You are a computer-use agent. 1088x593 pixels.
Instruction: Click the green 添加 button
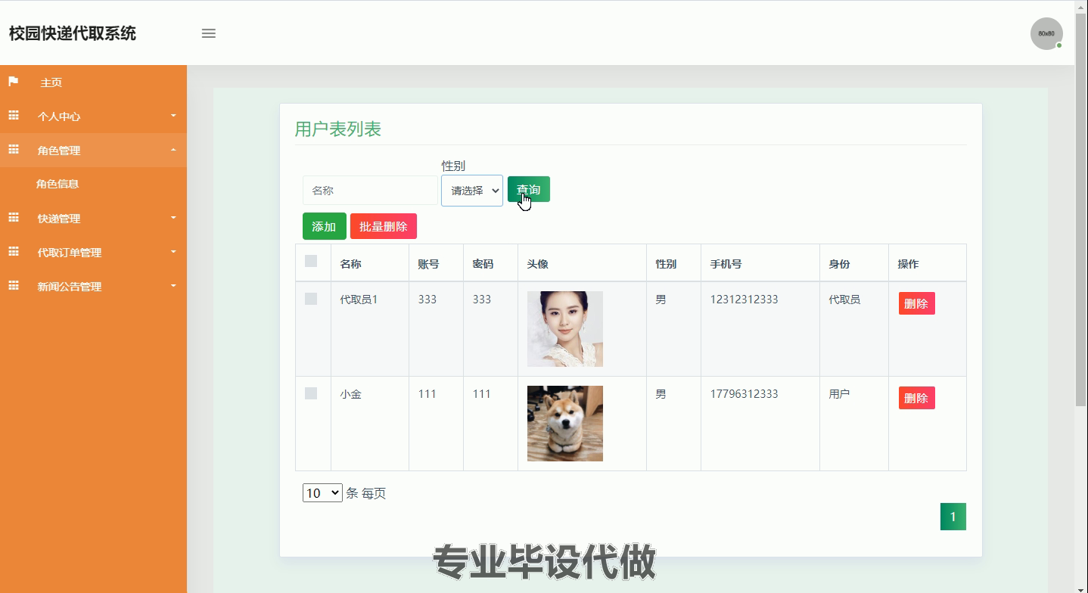coord(324,226)
